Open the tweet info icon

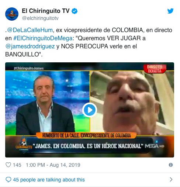click(x=171, y=165)
